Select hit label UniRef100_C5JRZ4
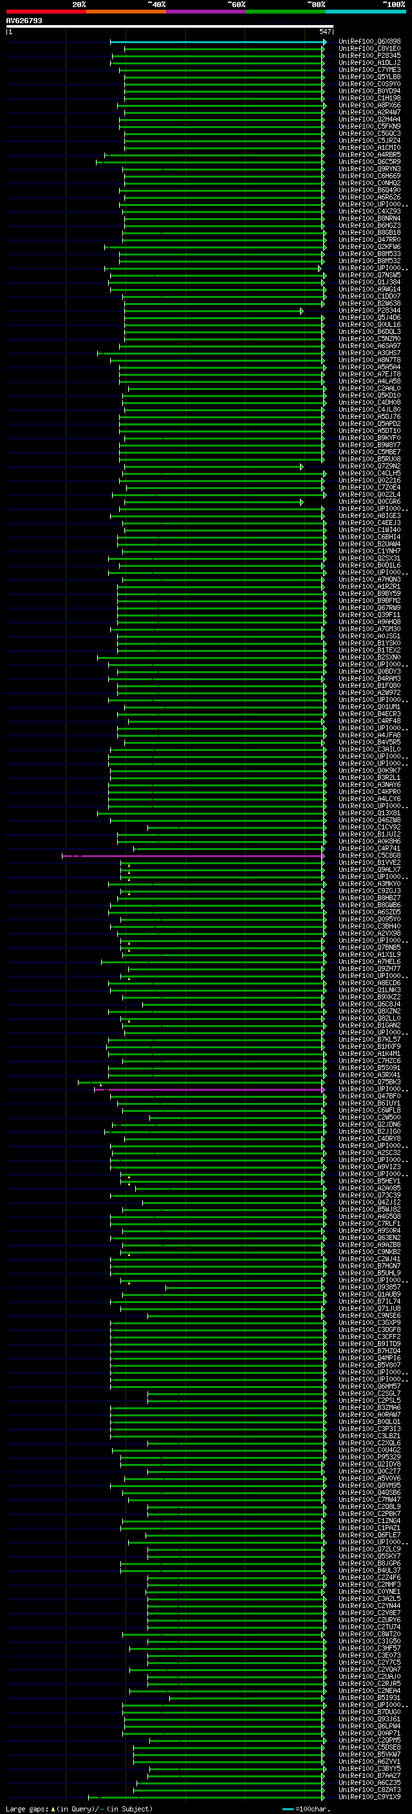Screen dimensions: 412x1814 tap(370, 141)
